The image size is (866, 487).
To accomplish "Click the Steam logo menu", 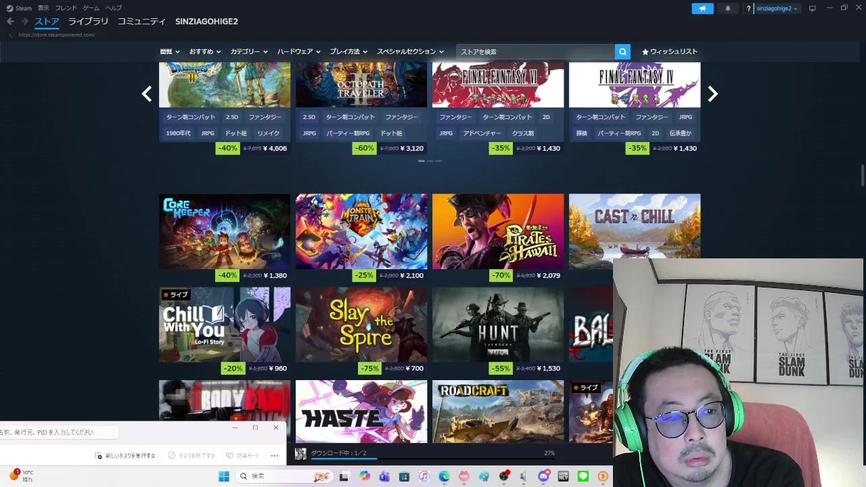I will pos(19,8).
